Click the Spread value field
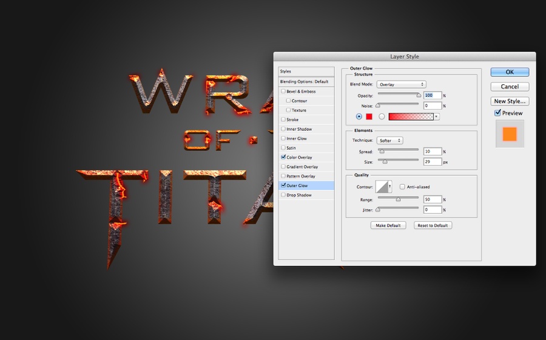The width and height of the screenshot is (546, 340). pyautogui.click(x=433, y=152)
